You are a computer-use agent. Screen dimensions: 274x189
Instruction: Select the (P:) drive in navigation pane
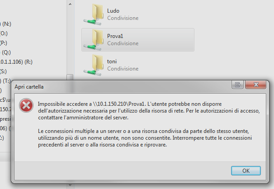pos(4,43)
